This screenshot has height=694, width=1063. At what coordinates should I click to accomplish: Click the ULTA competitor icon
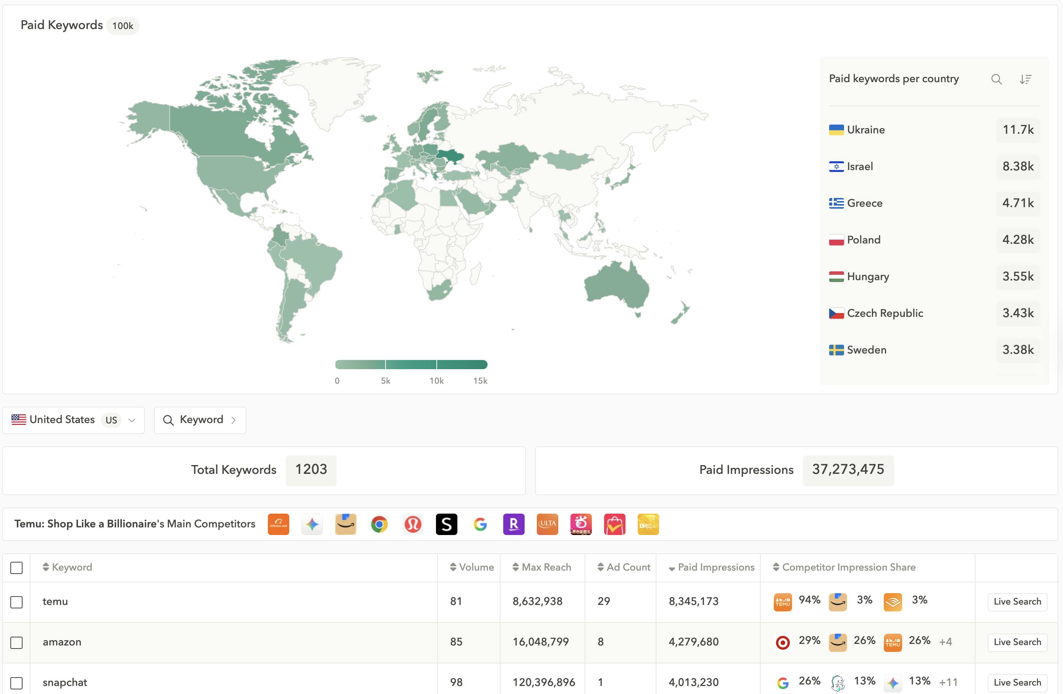pyautogui.click(x=547, y=524)
